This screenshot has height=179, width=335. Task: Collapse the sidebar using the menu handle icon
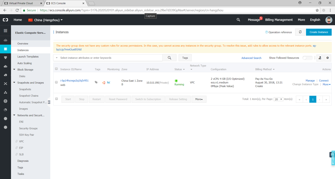49,102
